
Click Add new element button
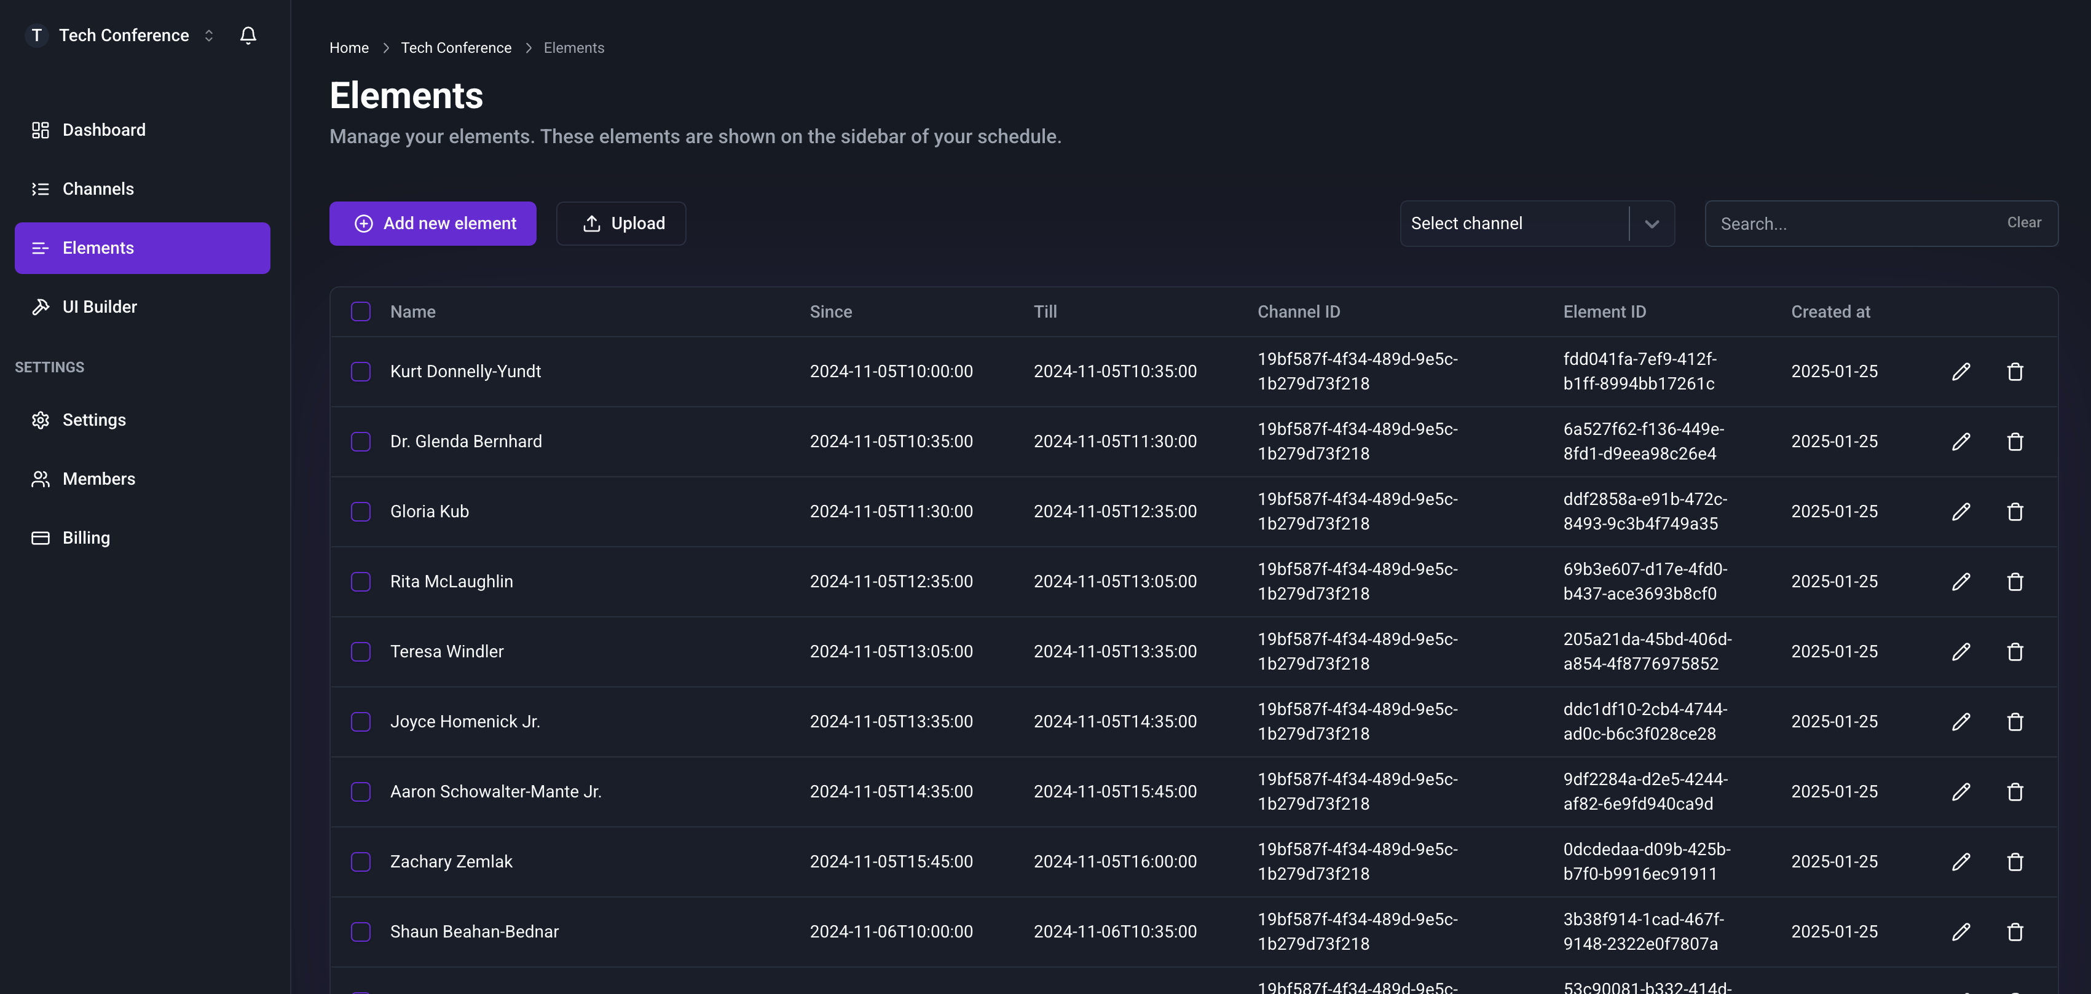click(x=433, y=223)
